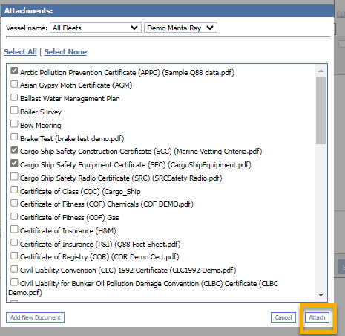Tick Ballast Water Management Plan checkbox

[x=14, y=97]
